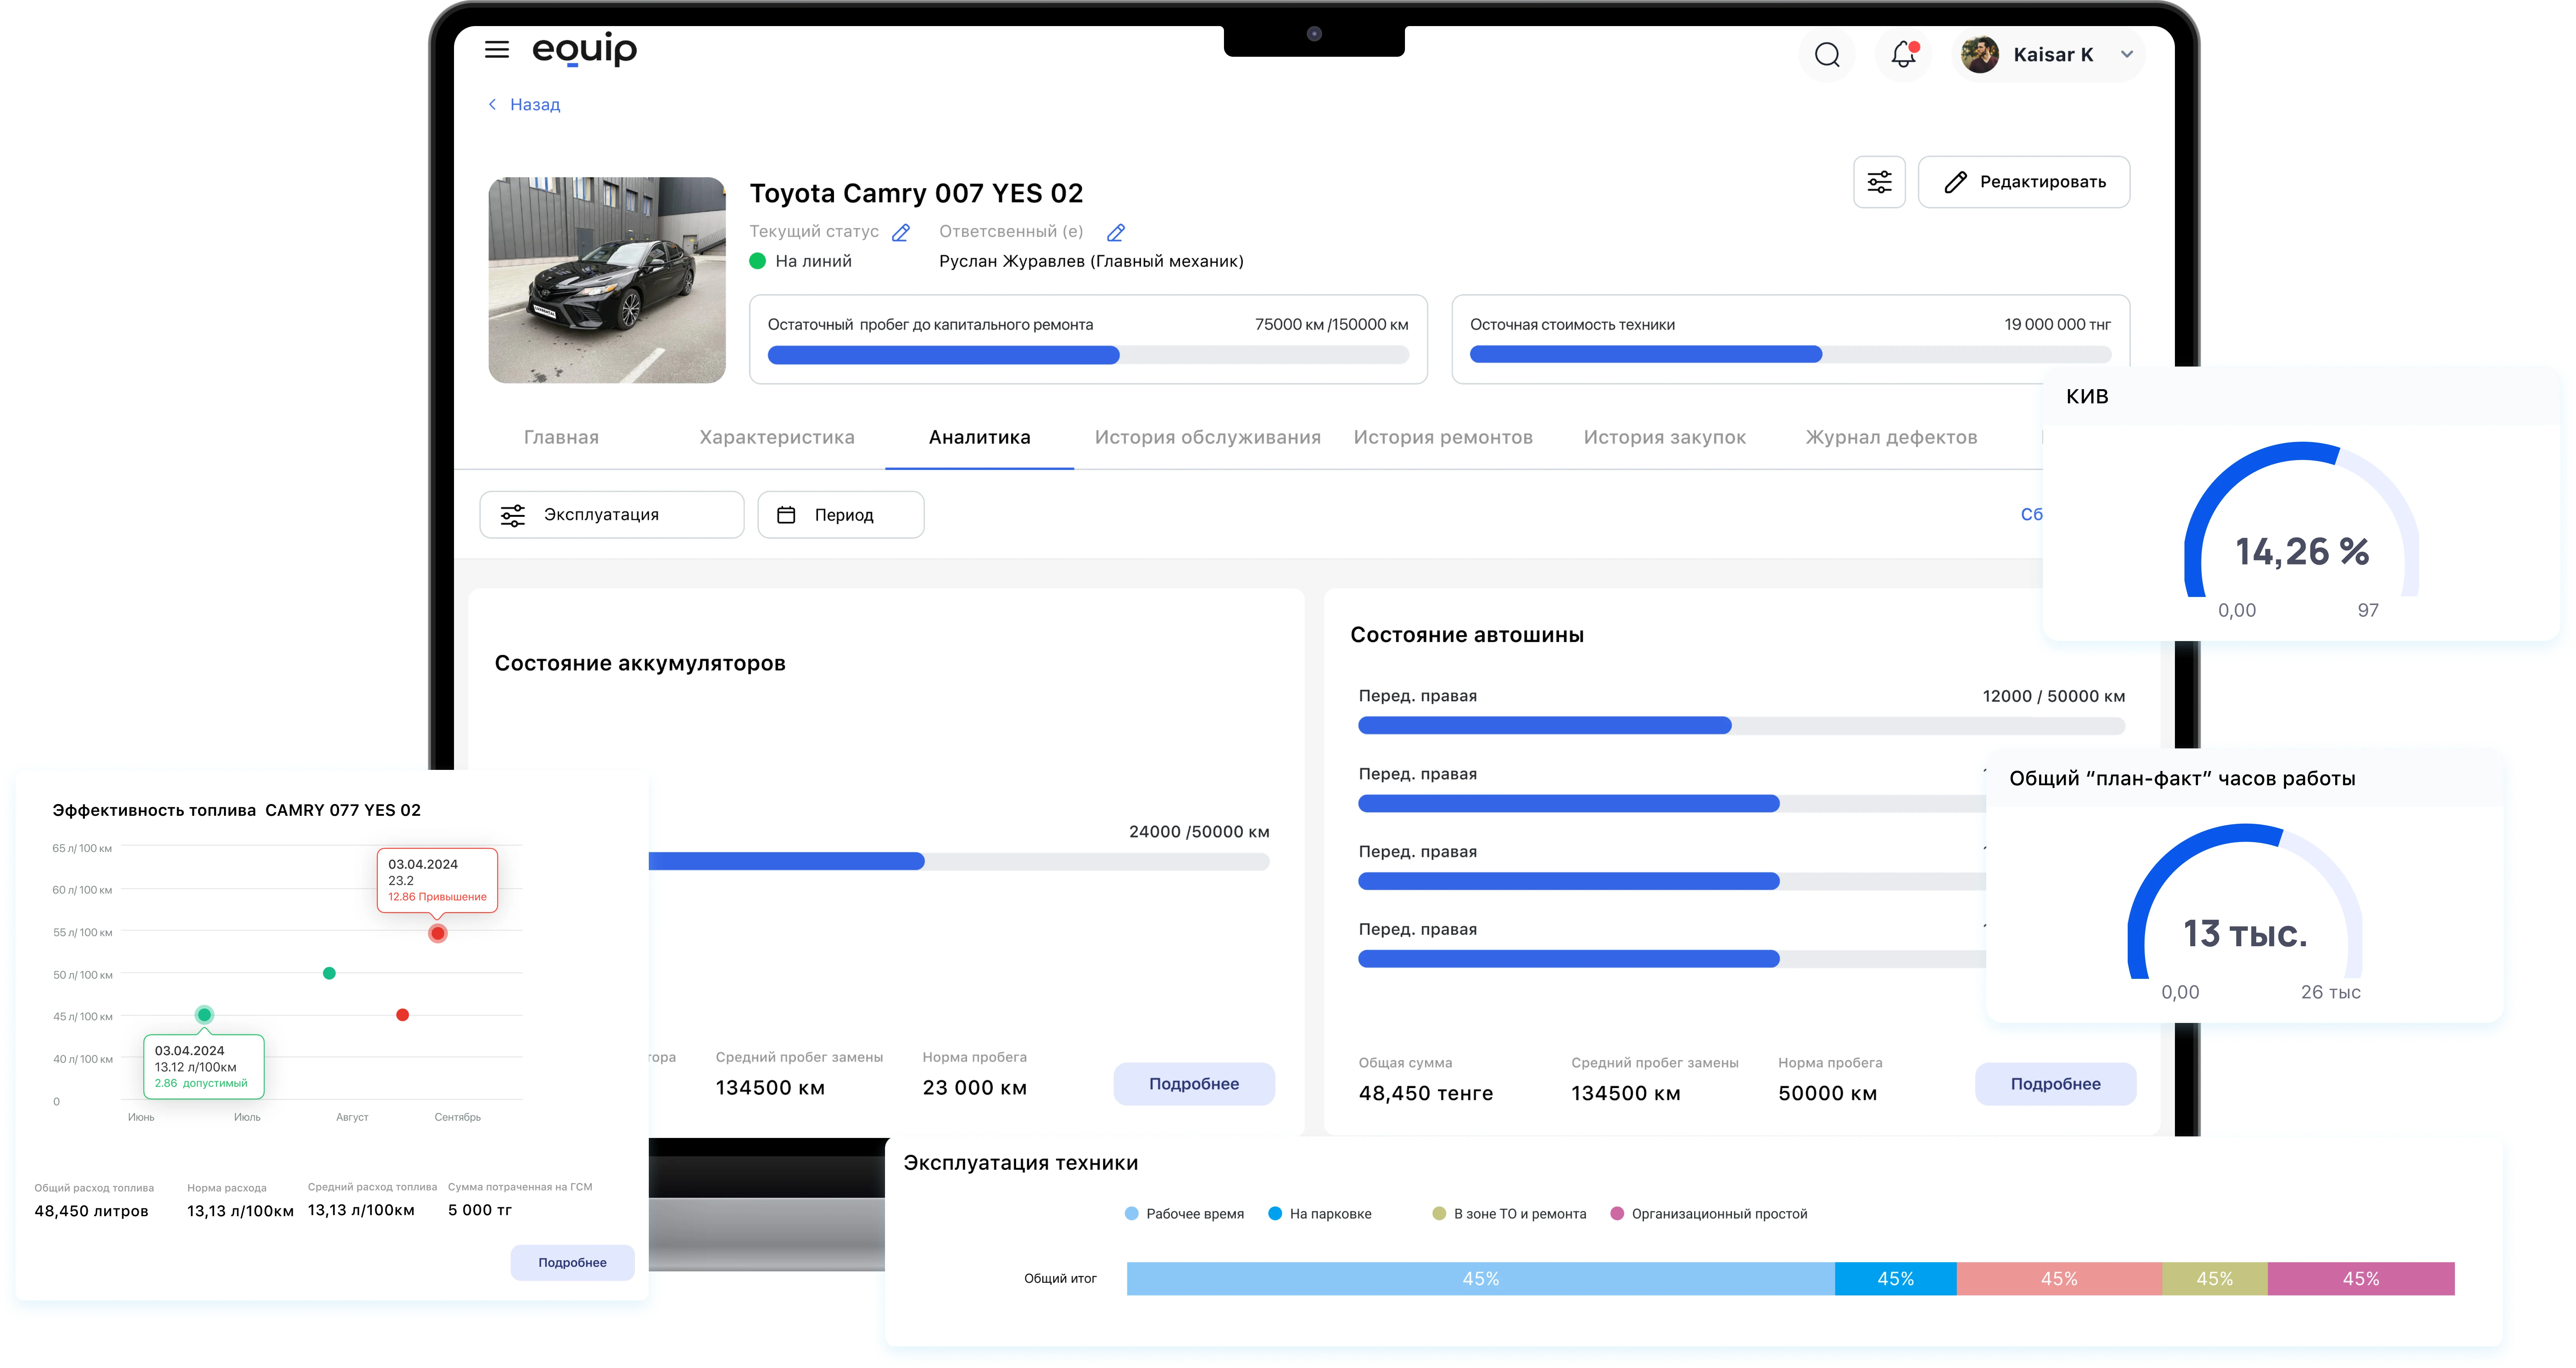Open the Эксплуатация filter dropdown

pyautogui.click(x=612, y=515)
